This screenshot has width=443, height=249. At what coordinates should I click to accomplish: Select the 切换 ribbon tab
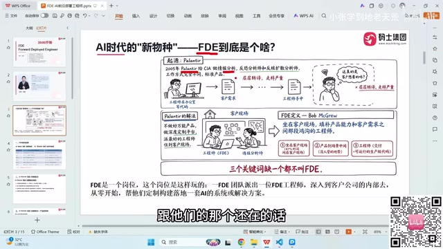pos(170,16)
